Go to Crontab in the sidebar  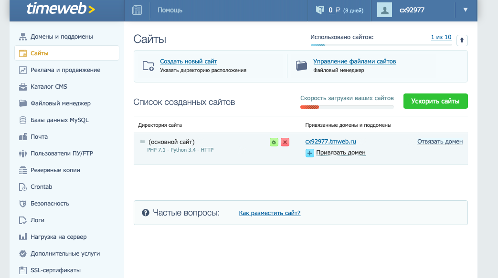coord(41,186)
